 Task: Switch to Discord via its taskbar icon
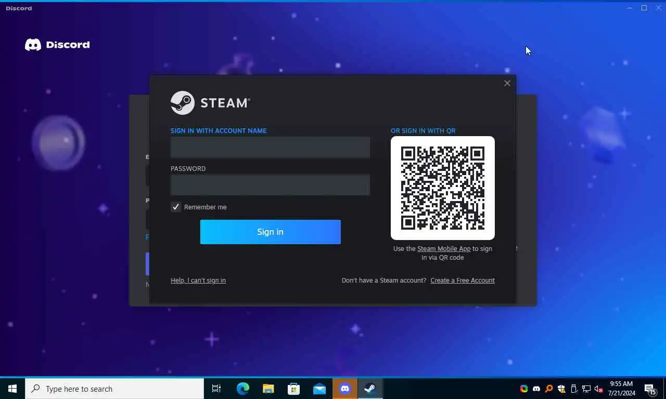(344, 389)
